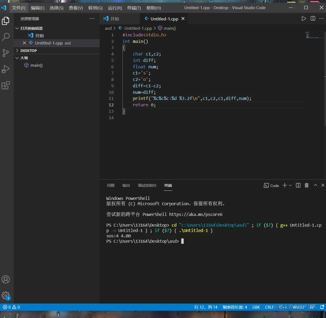
Task: Open the Run and Debug view
Action: (x=6, y=69)
